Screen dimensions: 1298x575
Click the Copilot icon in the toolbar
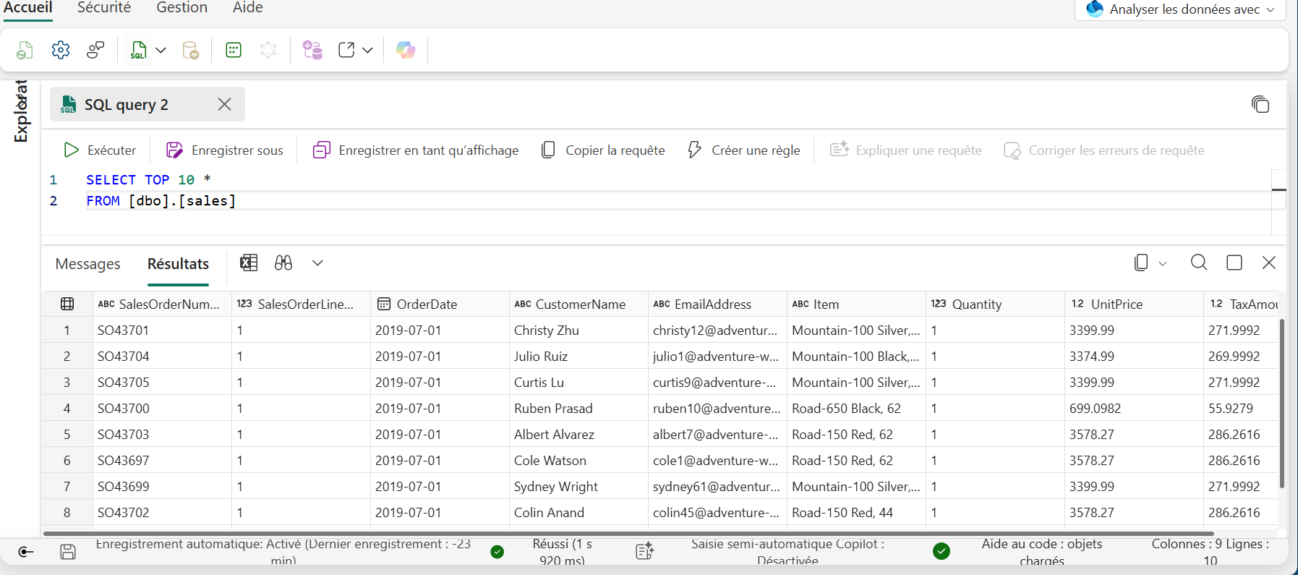[406, 50]
